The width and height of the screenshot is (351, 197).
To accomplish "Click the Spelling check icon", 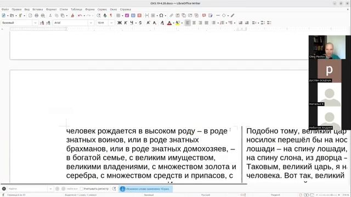I will click(x=105, y=15).
